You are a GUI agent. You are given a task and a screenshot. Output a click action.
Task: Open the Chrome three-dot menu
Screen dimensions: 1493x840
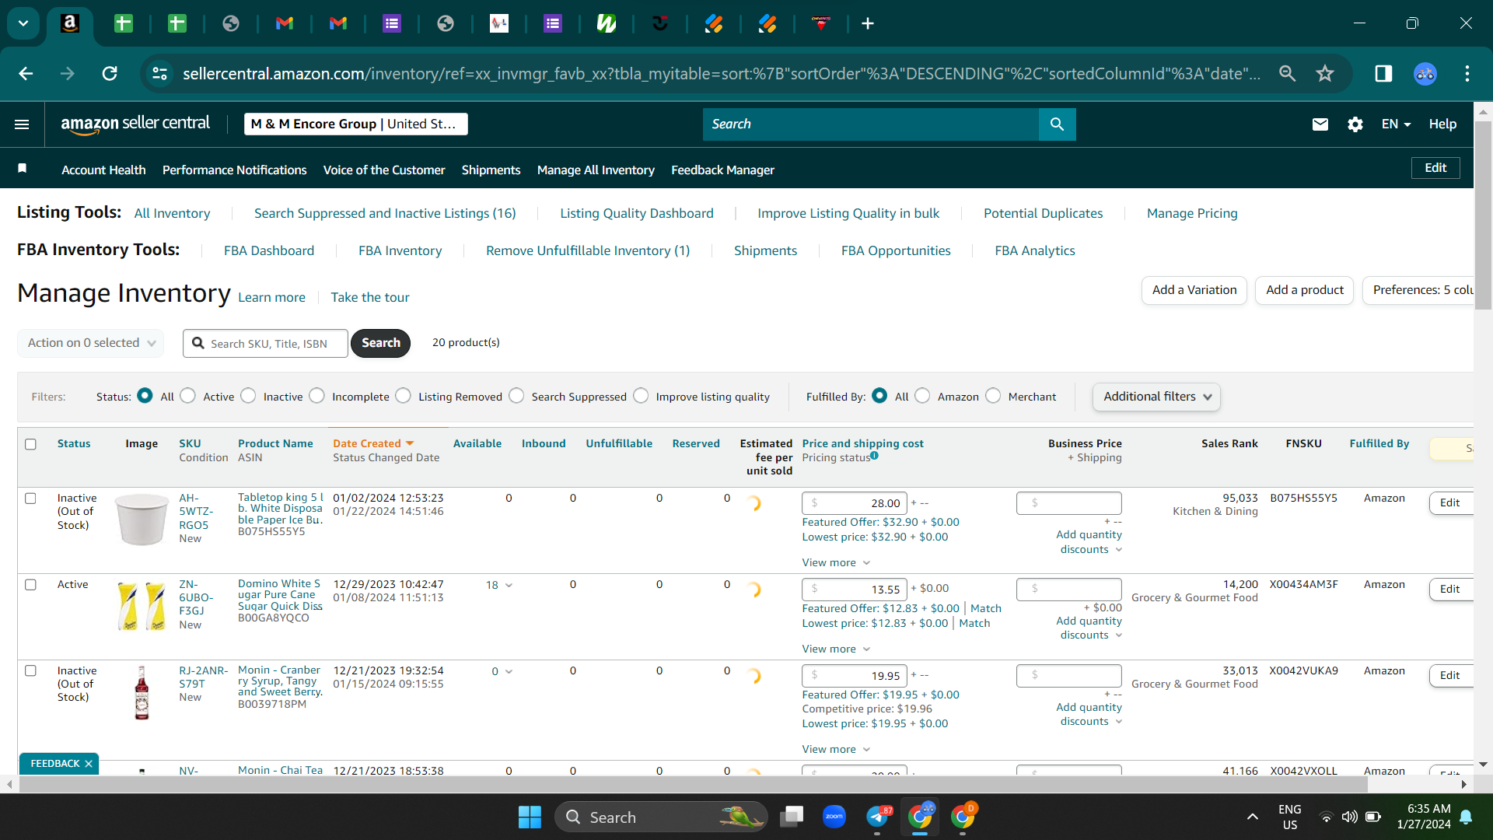(x=1467, y=73)
